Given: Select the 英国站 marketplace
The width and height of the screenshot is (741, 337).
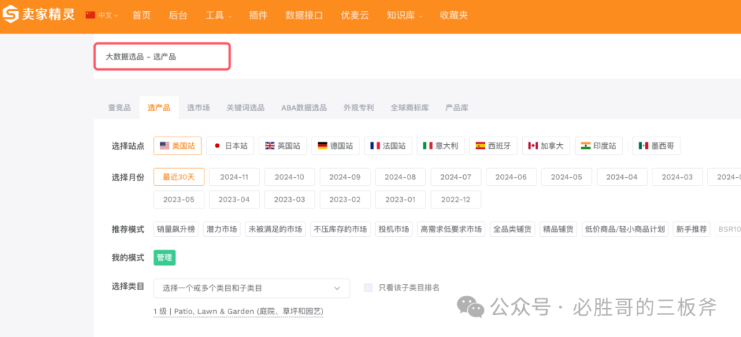Looking at the screenshot, I should 283,146.
